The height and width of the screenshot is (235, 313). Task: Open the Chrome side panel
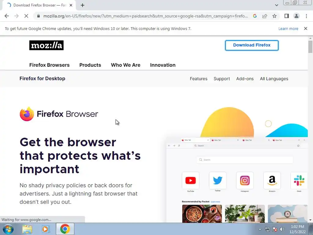(287, 16)
